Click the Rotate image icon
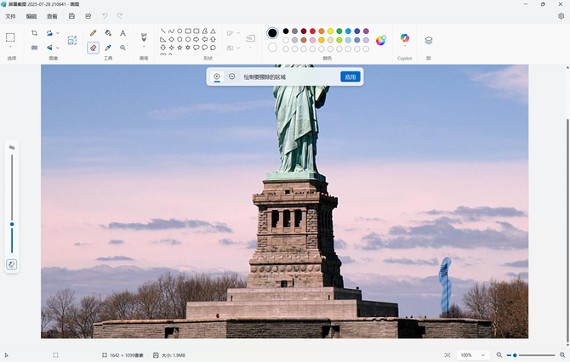Image resolution: width=570 pixels, height=362 pixels. [49, 33]
